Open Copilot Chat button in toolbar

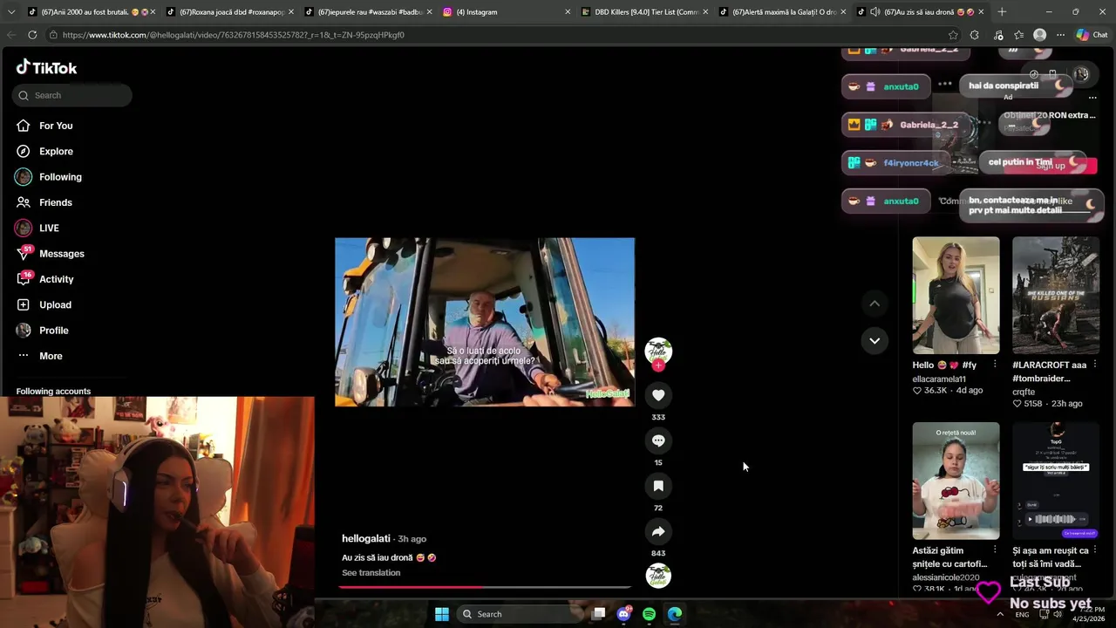point(1092,35)
